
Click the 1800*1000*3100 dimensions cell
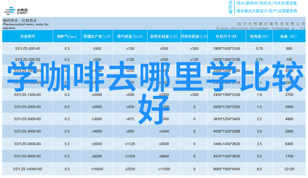[x=227, y=48]
